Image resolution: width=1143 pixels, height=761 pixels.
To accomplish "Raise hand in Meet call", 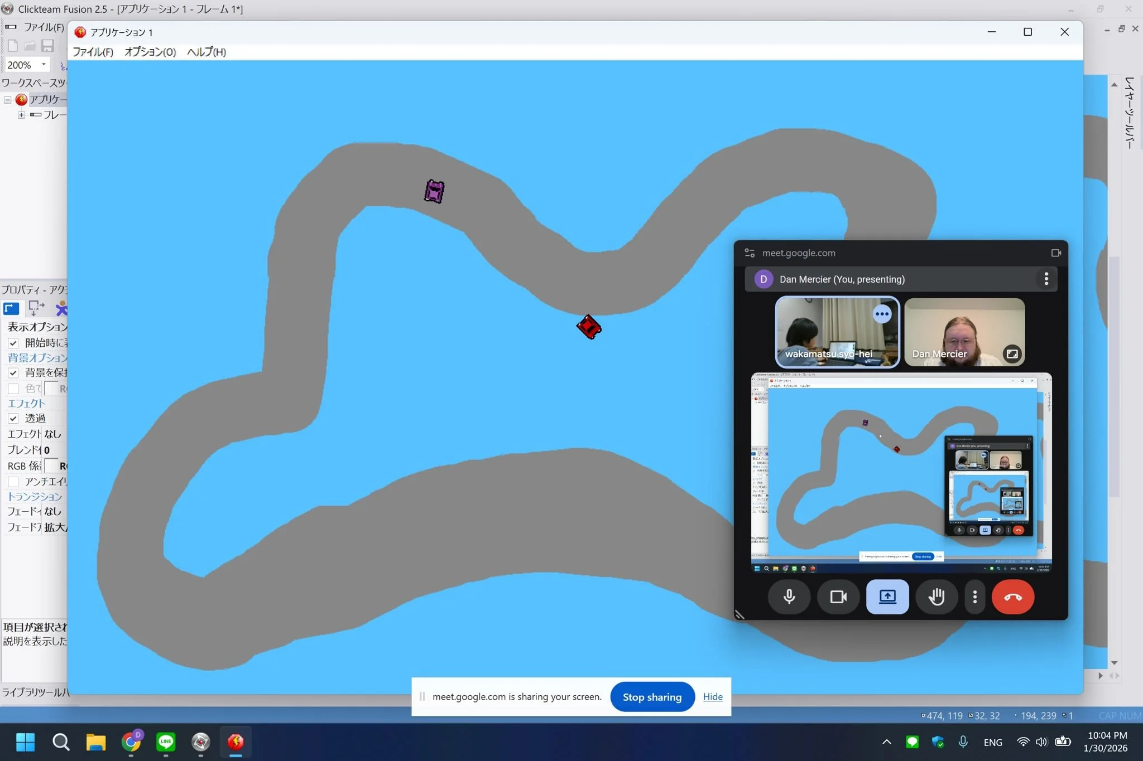I will tap(936, 597).
